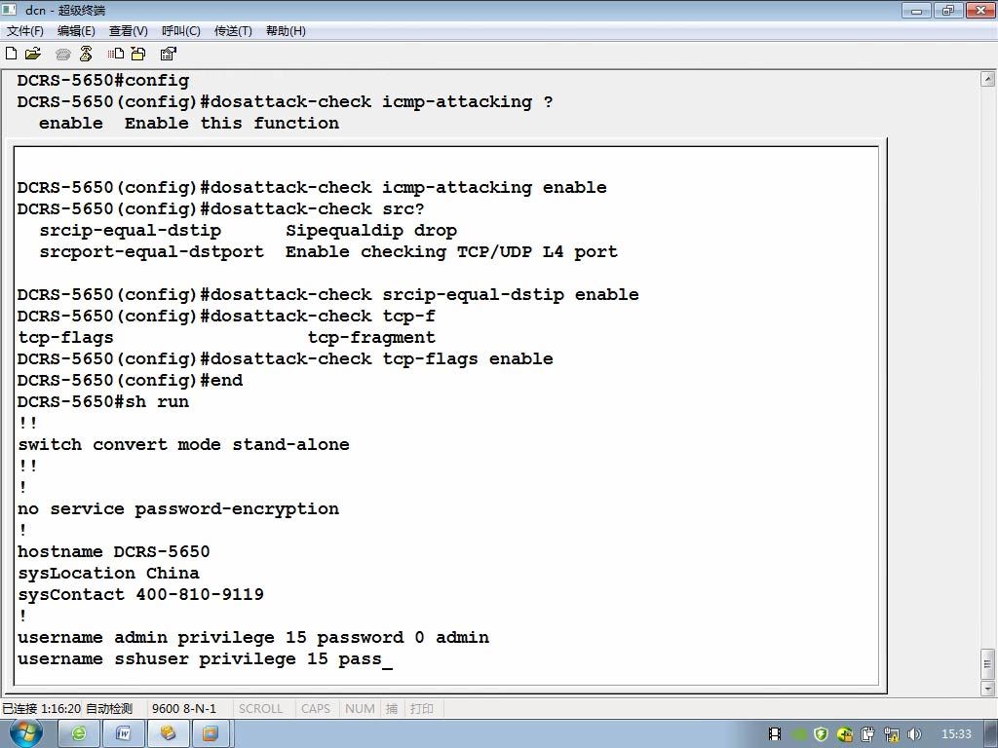Click the vertical scrollbar thumb
Screen dimensions: 998x748
click(987, 664)
